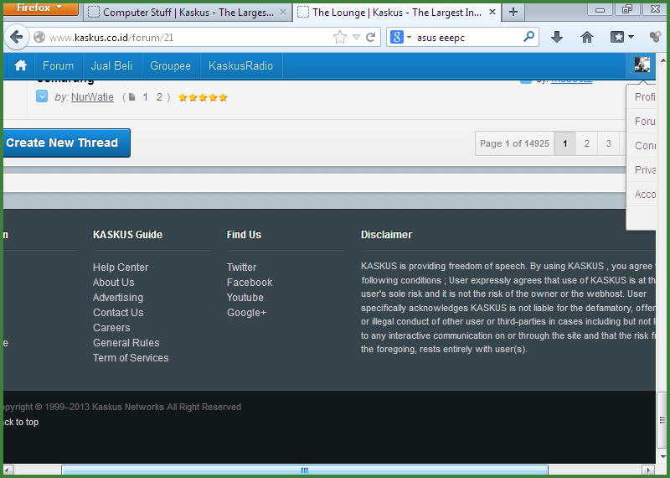Go to pagination page 2
This screenshot has width=670, height=478.
[x=587, y=143]
